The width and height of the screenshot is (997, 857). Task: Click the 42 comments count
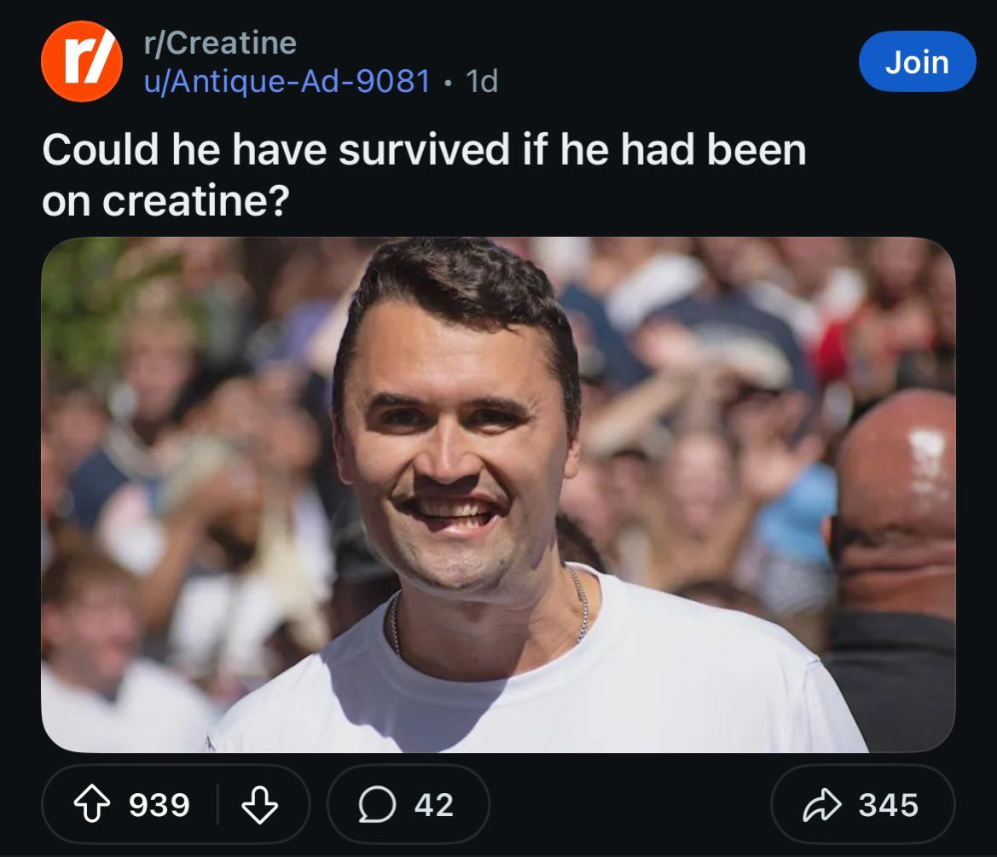click(434, 804)
